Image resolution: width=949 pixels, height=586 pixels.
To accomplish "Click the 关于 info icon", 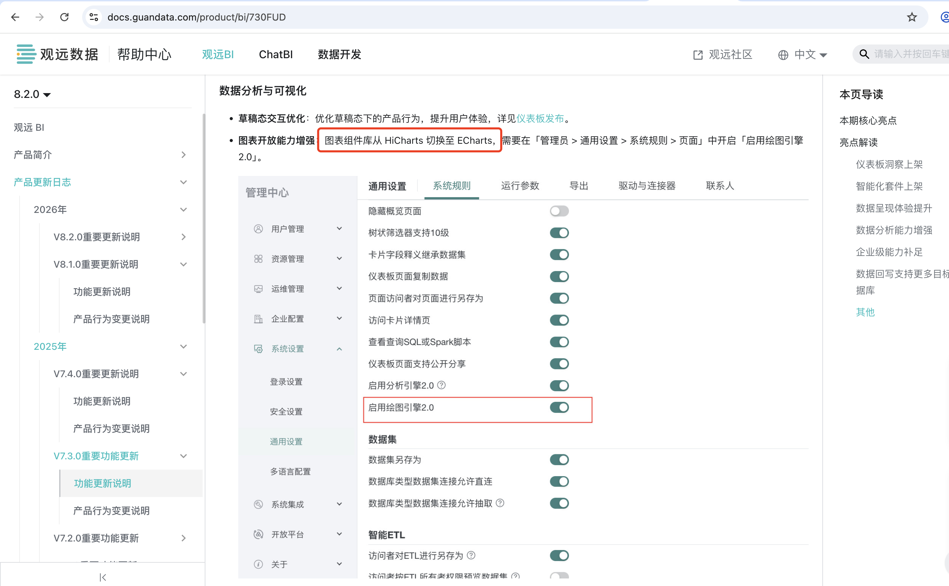I will (x=258, y=564).
